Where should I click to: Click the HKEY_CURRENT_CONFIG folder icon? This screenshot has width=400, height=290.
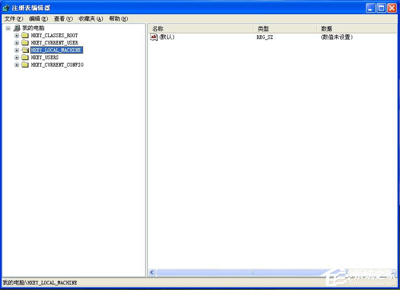[25, 64]
